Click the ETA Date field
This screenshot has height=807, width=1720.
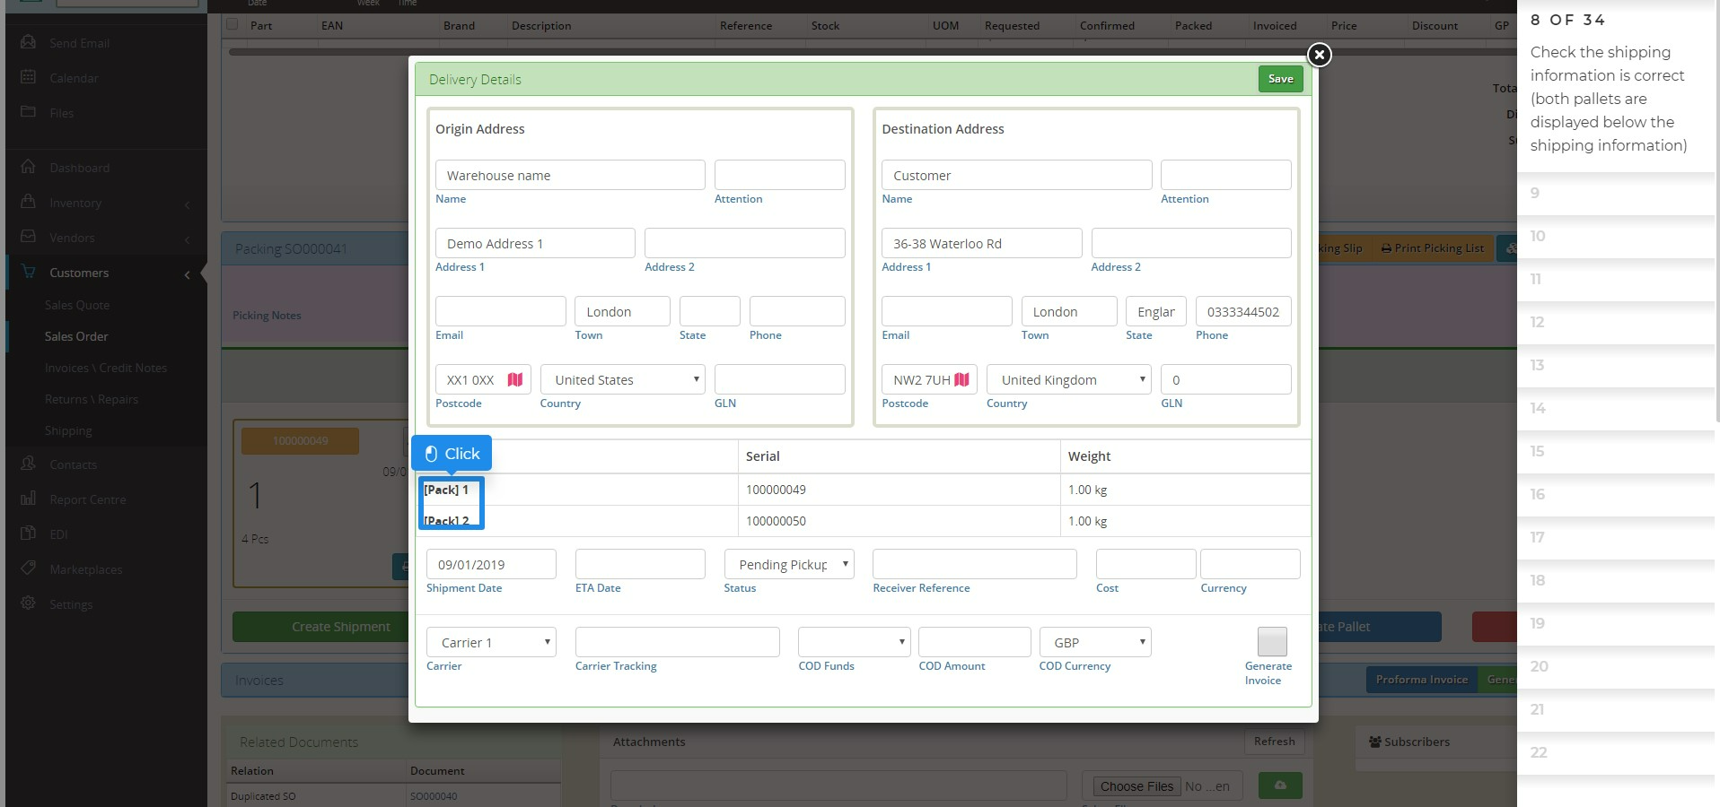640,564
